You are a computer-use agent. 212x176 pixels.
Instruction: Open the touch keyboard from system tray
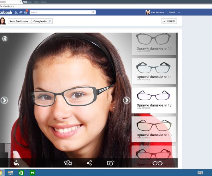pos(200,173)
